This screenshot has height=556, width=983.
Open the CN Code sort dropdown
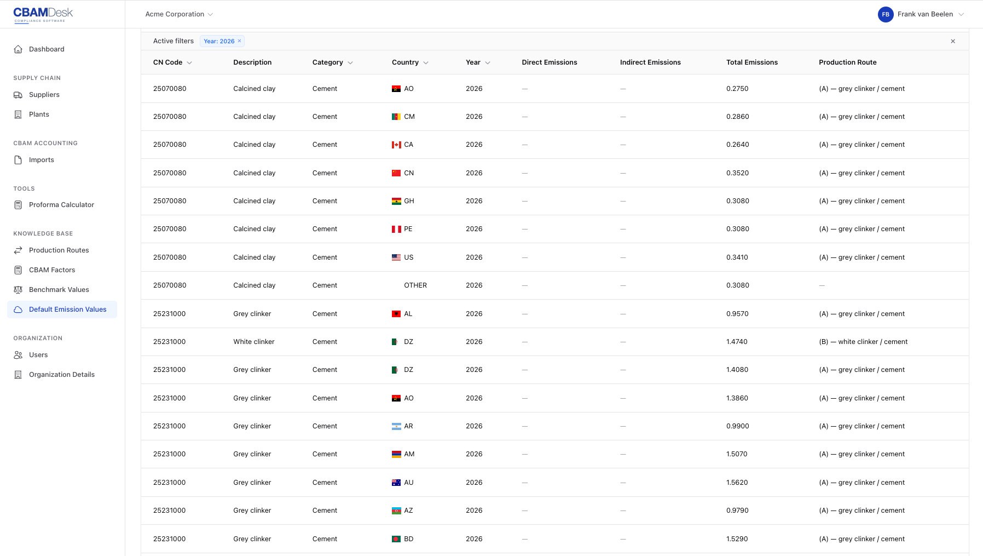[x=190, y=62]
